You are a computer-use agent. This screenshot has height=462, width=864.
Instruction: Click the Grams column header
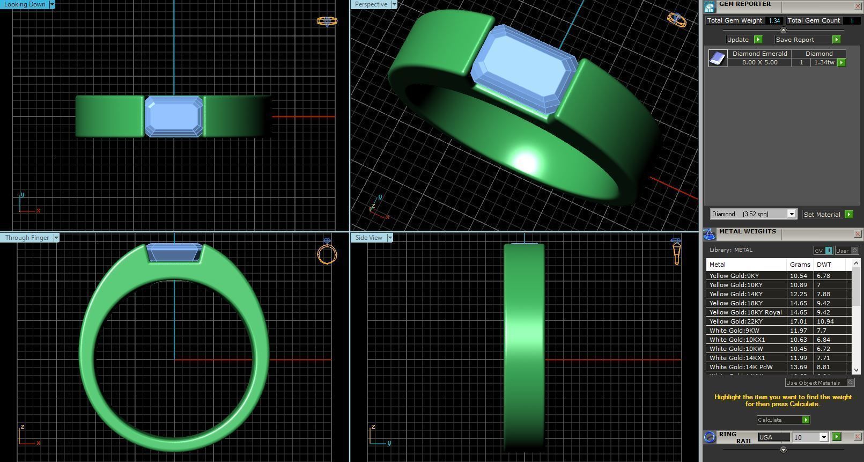click(800, 265)
